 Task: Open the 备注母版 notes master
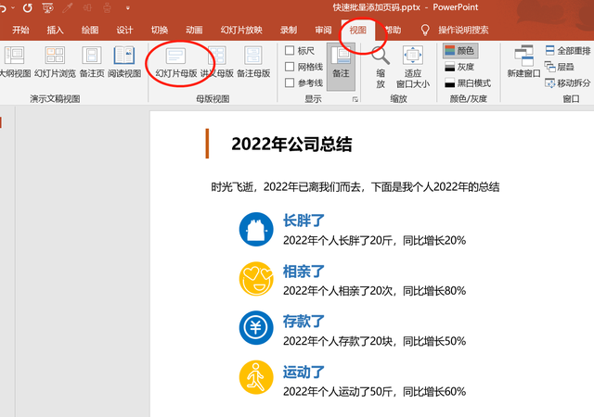tap(253, 62)
